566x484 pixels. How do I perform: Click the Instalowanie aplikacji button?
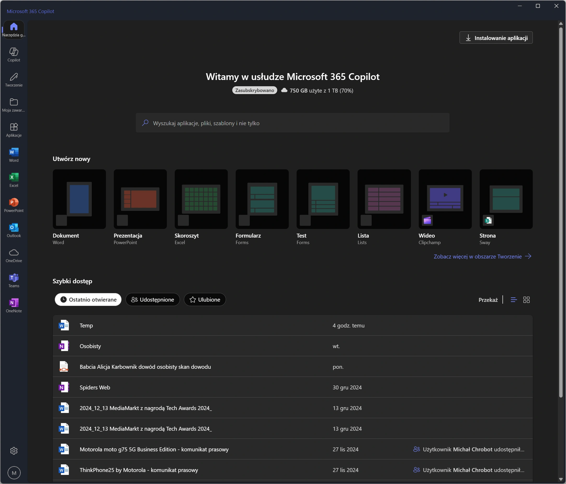(x=496, y=38)
